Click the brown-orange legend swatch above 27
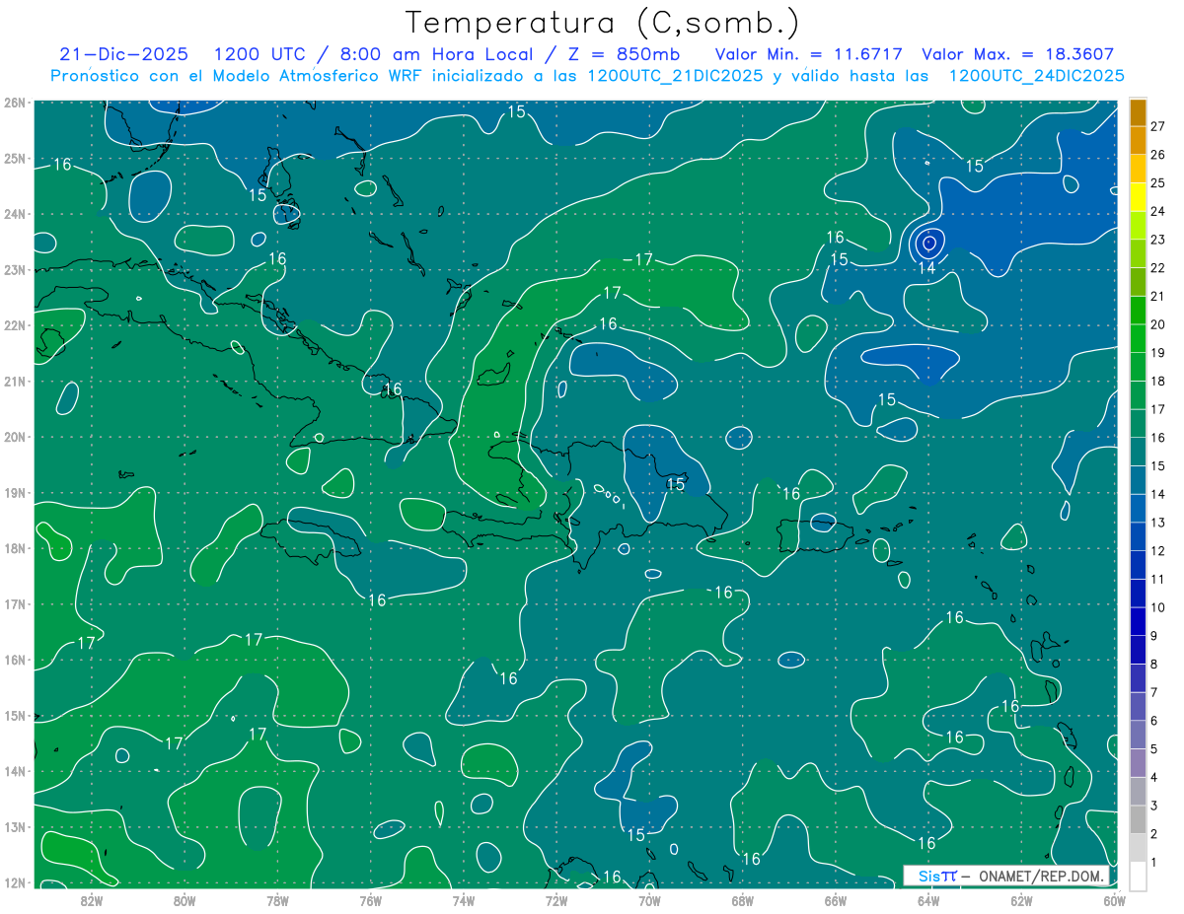 pos(1138,112)
